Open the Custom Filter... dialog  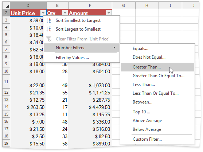[x=157, y=139]
